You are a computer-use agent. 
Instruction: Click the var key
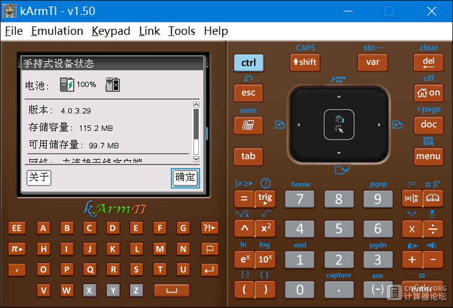373,62
